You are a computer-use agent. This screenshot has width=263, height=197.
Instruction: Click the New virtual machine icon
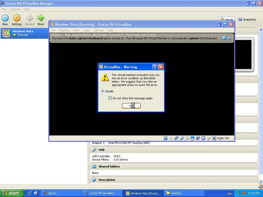[x=5, y=18]
